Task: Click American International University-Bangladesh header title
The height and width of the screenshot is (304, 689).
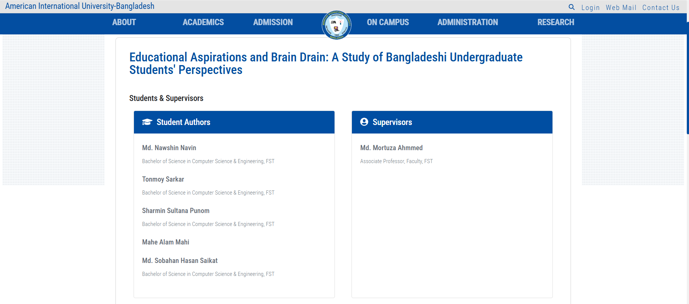Action: click(80, 6)
